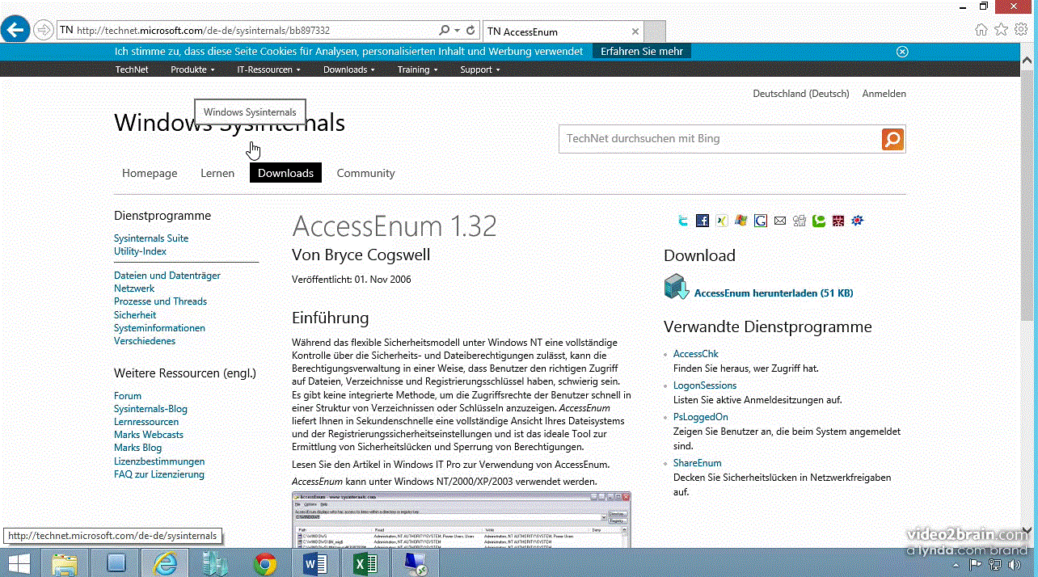Expand the IT-Ressourcen dropdown menu
The width and height of the screenshot is (1038, 577).
tap(268, 69)
